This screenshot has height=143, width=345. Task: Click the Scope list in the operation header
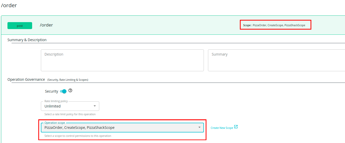tap(275, 25)
